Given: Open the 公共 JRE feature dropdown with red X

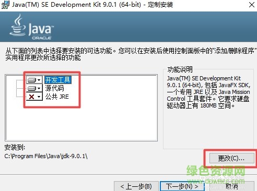Looking at the screenshot, I should tap(34, 97).
